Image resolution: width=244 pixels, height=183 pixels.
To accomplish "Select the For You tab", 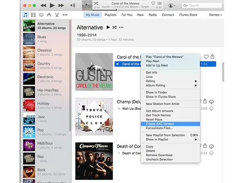I will 127,15.
